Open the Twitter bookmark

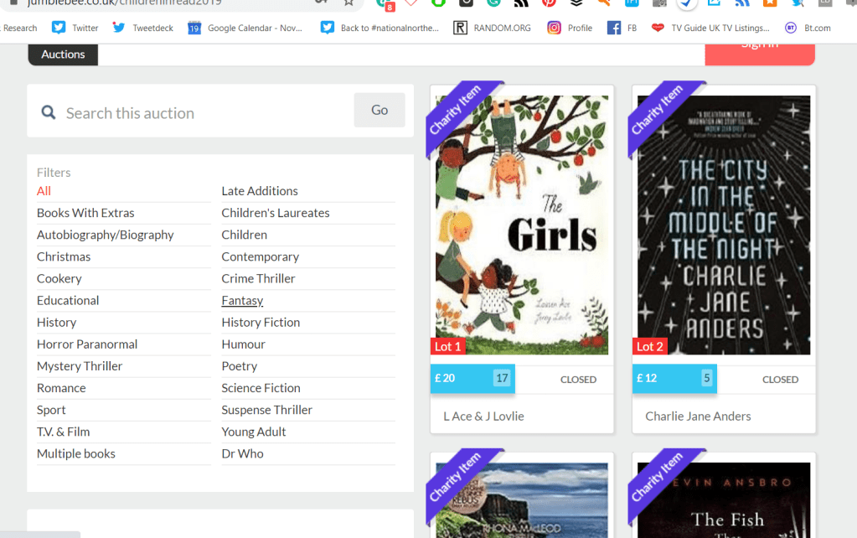(x=75, y=28)
